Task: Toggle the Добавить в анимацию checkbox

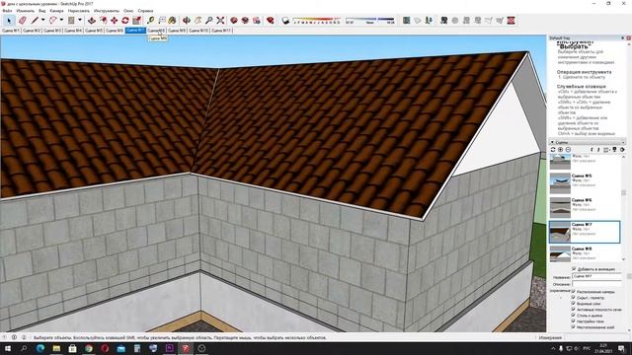Action: pyautogui.click(x=574, y=268)
